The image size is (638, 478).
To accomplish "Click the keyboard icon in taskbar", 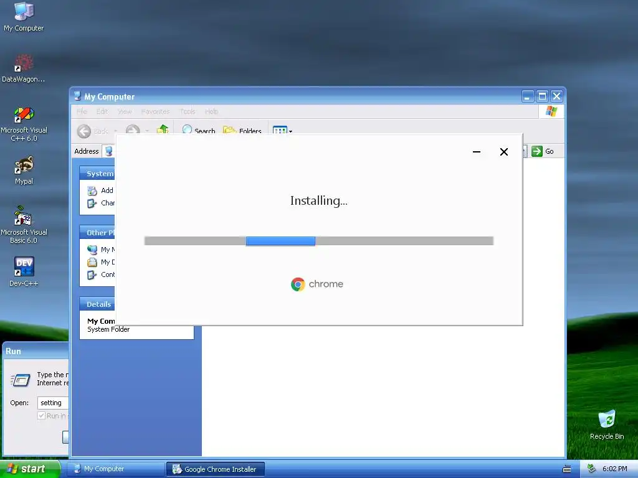I will pos(567,469).
